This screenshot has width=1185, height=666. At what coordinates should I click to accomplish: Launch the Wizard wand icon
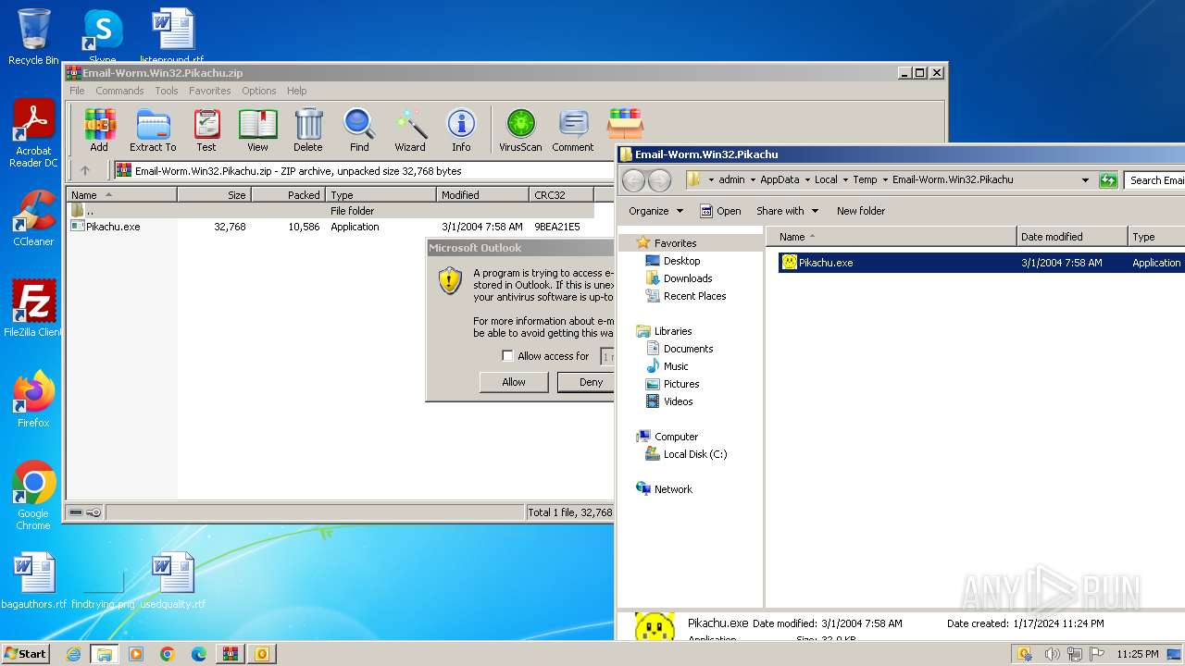[x=410, y=129]
